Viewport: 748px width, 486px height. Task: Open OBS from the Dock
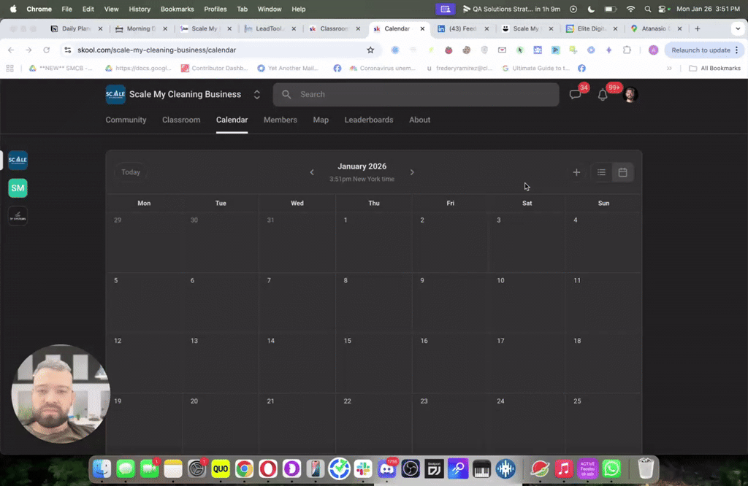(x=411, y=468)
